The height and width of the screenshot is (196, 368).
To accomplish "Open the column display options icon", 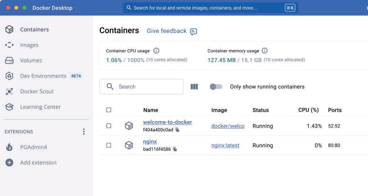I will 194,87.
